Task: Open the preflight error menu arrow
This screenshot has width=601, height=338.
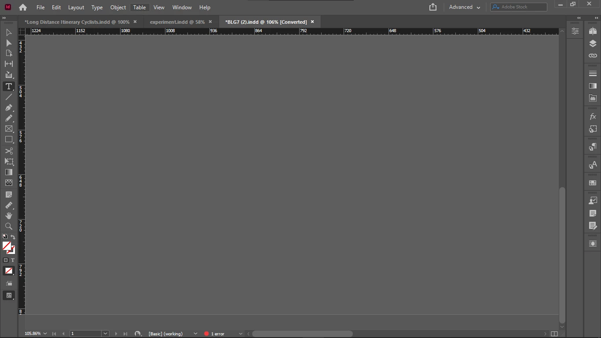Action: [240, 334]
